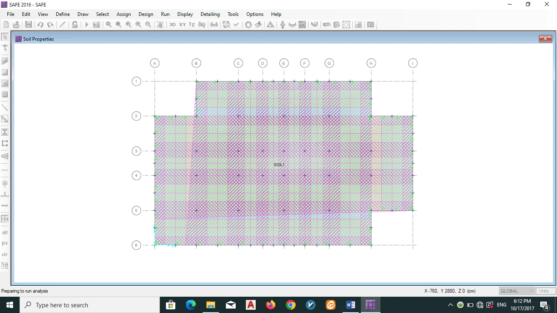
Task: Open the Define menu
Action: coord(63,14)
